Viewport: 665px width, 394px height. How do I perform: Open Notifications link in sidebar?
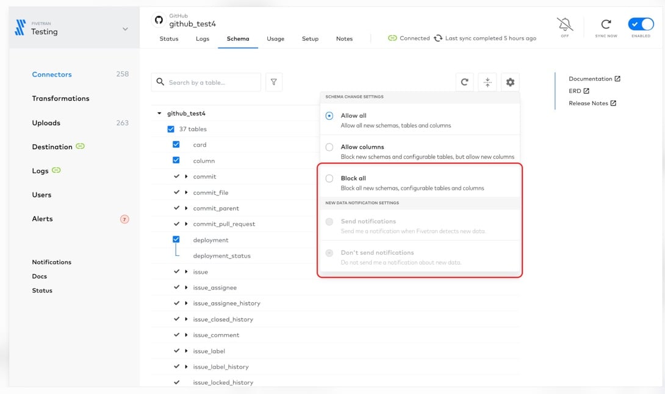coord(52,262)
